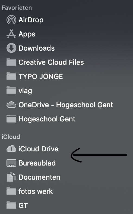Click the Documenten pages icon
This screenshot has width=133, height=214.
pyautogui.click(x=11, y=177)
